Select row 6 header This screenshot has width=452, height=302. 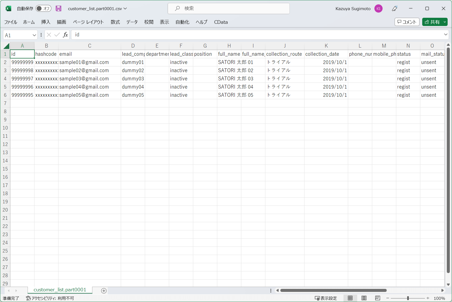[x=5, y=95]
